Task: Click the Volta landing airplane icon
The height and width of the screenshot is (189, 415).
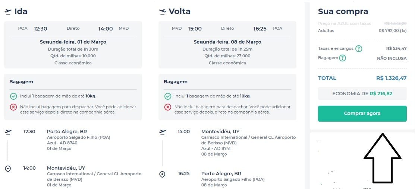Action: [162, 12]
